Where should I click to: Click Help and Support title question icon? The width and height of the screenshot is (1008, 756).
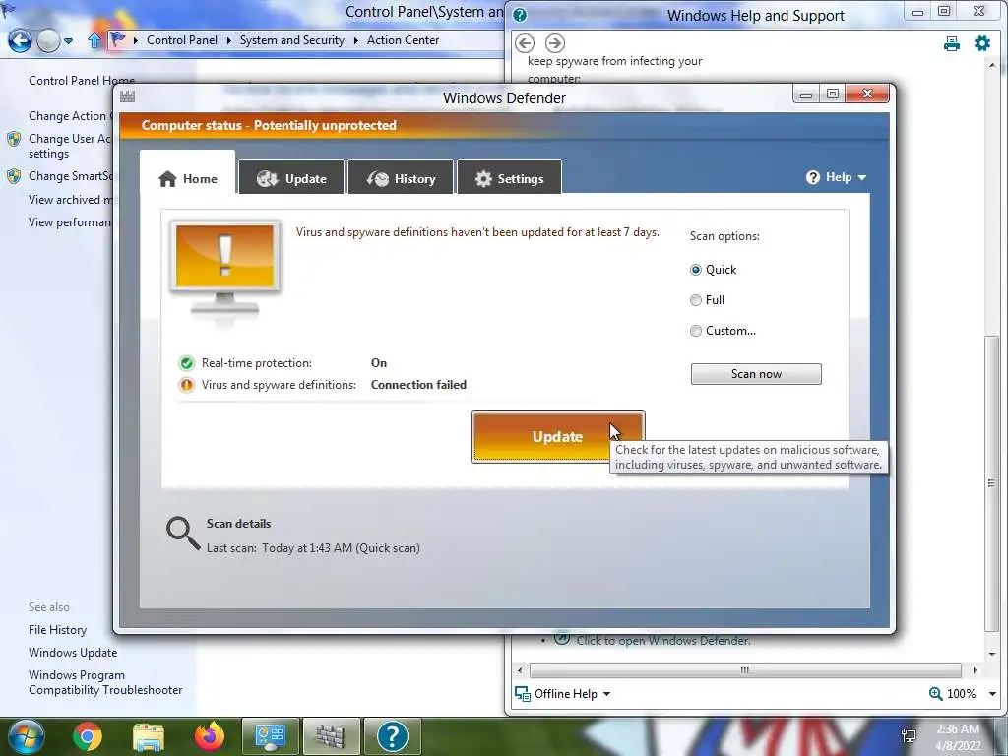click(520, 15)
